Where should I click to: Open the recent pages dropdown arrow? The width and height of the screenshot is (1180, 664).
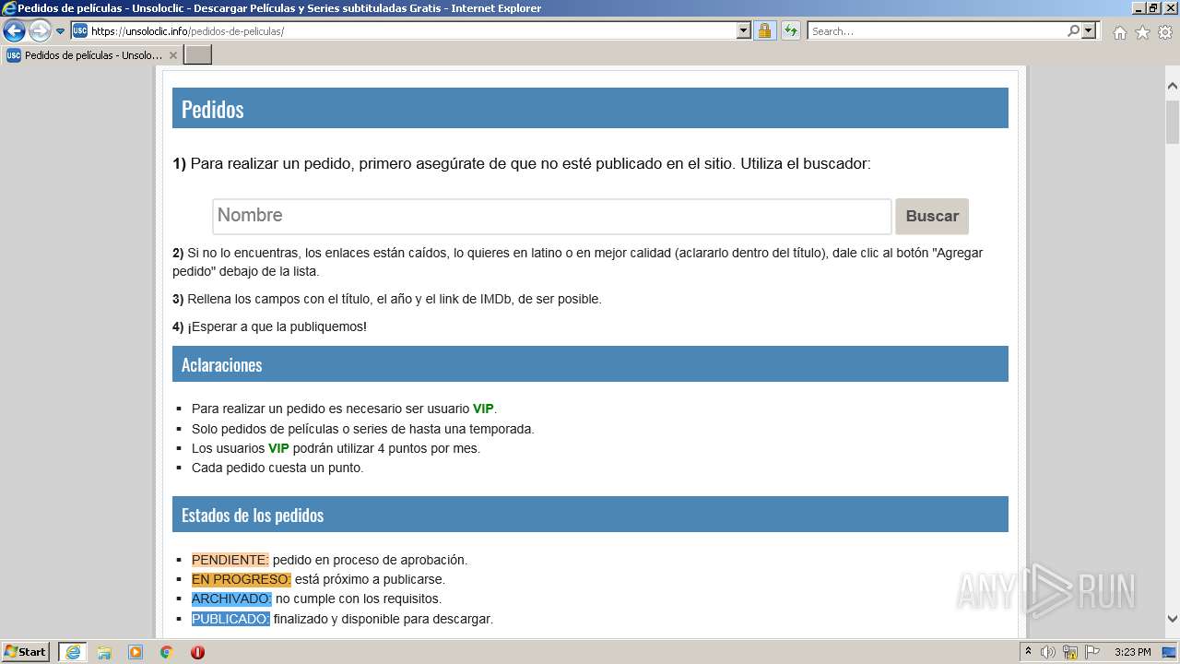pos(61,31)
